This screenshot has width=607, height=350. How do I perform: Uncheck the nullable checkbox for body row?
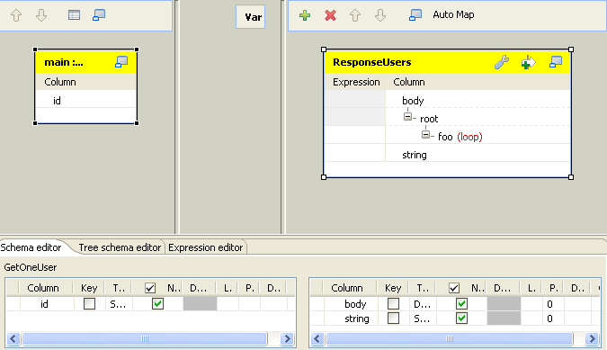coord(461,304)
